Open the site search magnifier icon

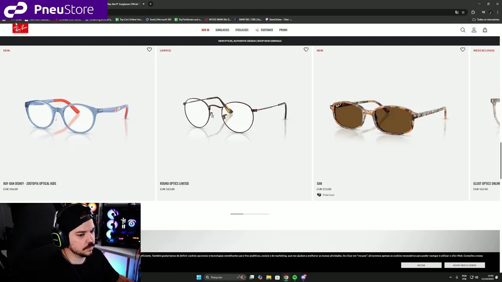coord(463,30)
